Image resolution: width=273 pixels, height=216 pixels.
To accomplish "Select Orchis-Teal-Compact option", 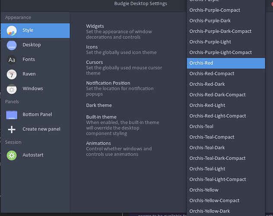I will point(226,137).
